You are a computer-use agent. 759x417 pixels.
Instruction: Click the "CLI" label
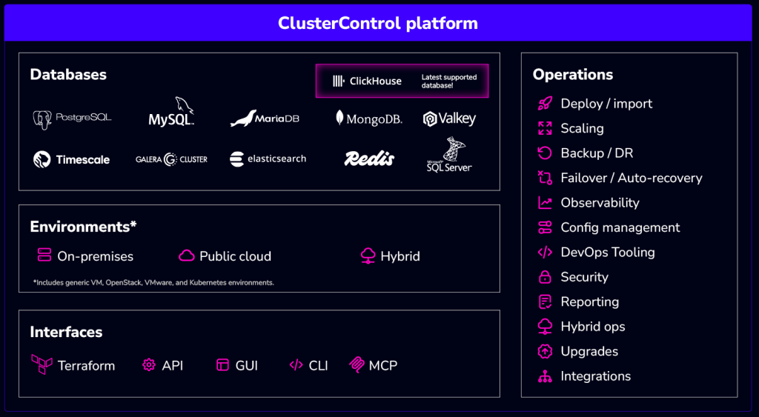click(x=319, y=366)
